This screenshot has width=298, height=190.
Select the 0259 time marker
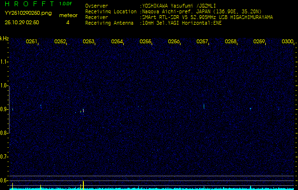click(259, 42)
